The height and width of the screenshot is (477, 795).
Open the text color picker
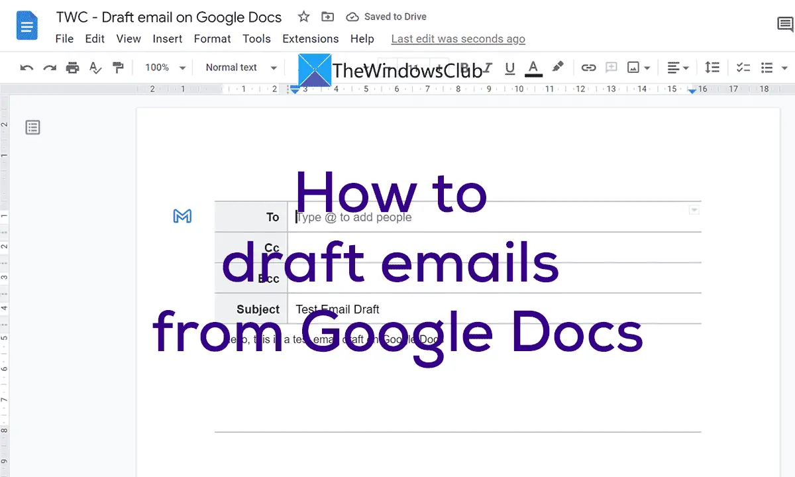point(533,68)
